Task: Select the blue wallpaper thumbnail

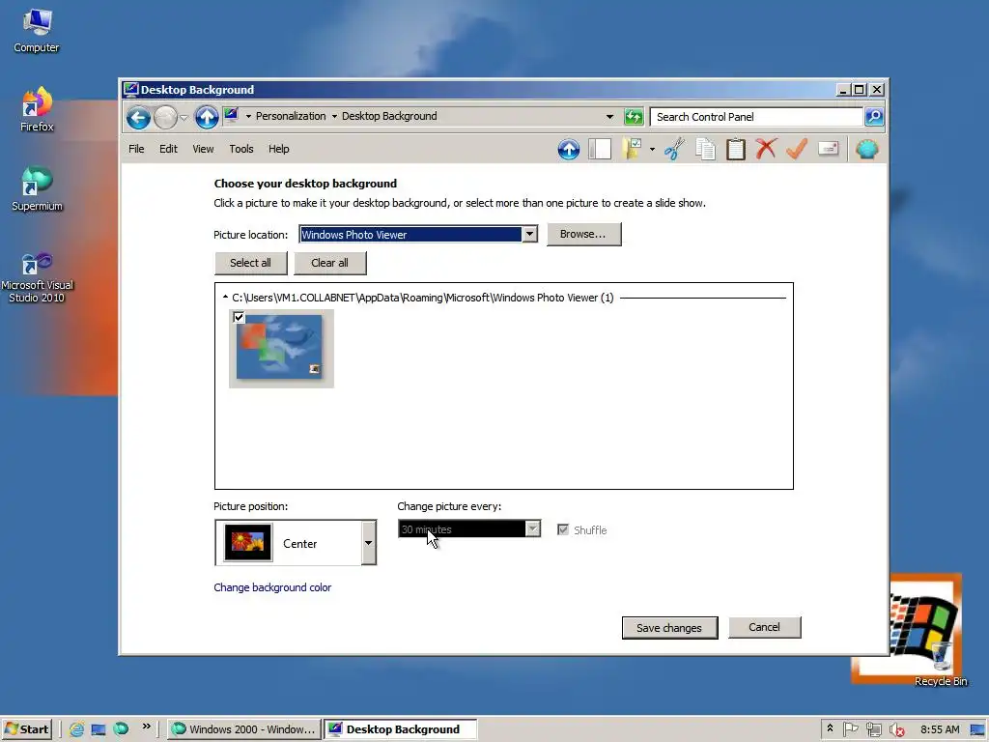Action: tap(281, 348)
